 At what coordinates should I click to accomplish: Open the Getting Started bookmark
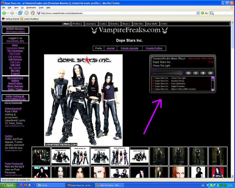pos(10,19)
